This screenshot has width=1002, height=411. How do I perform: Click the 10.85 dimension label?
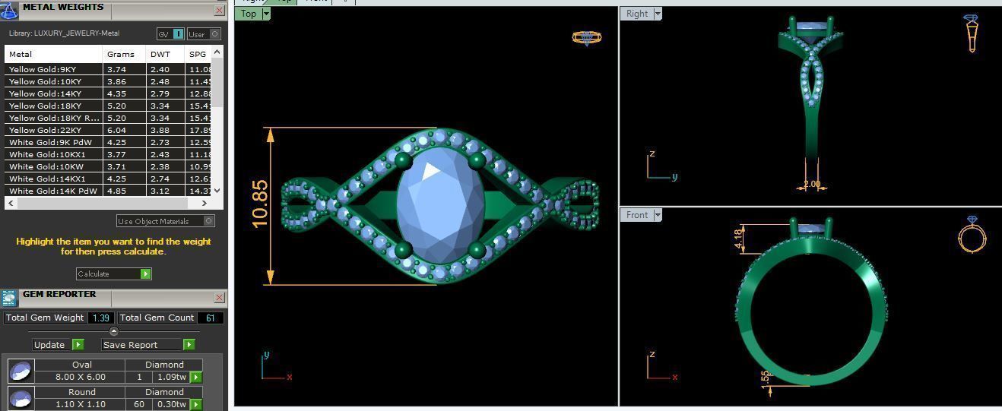(x=260, y=203)
